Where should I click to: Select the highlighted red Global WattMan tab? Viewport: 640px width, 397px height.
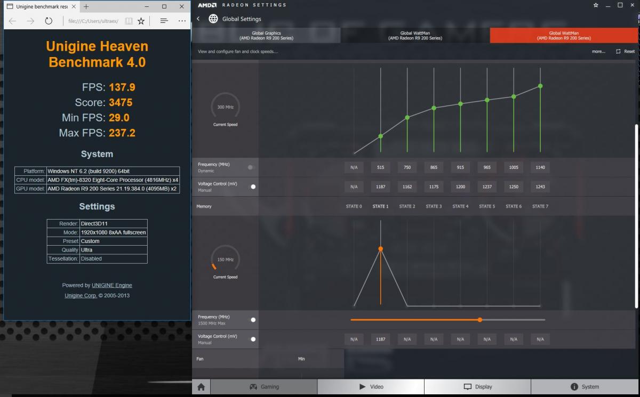click(564, 36)
